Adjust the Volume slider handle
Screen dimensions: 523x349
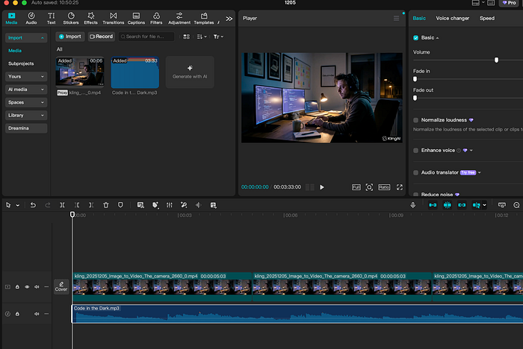496,60
